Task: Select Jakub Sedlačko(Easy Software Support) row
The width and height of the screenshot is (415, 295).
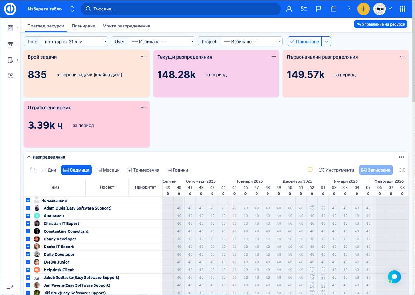Action: coord(81,277)
